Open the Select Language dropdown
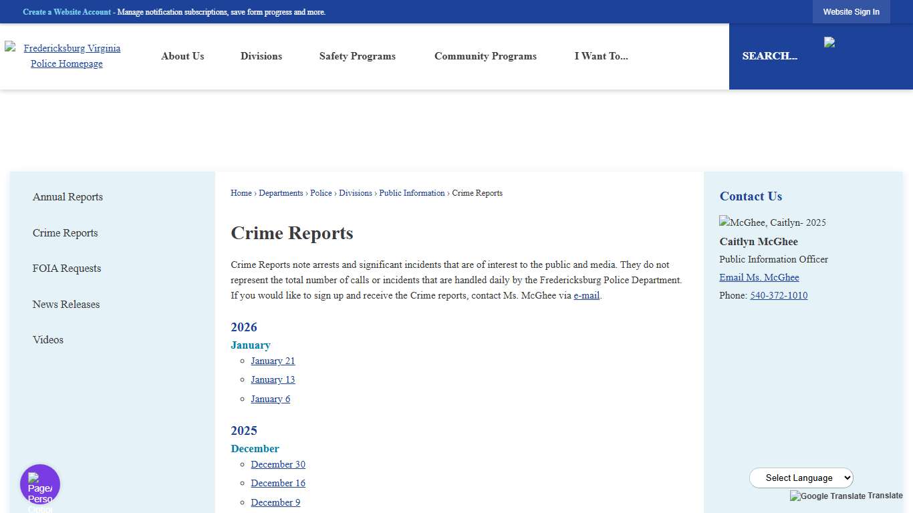Screen dimensions: 913x513 pos(801,478)
